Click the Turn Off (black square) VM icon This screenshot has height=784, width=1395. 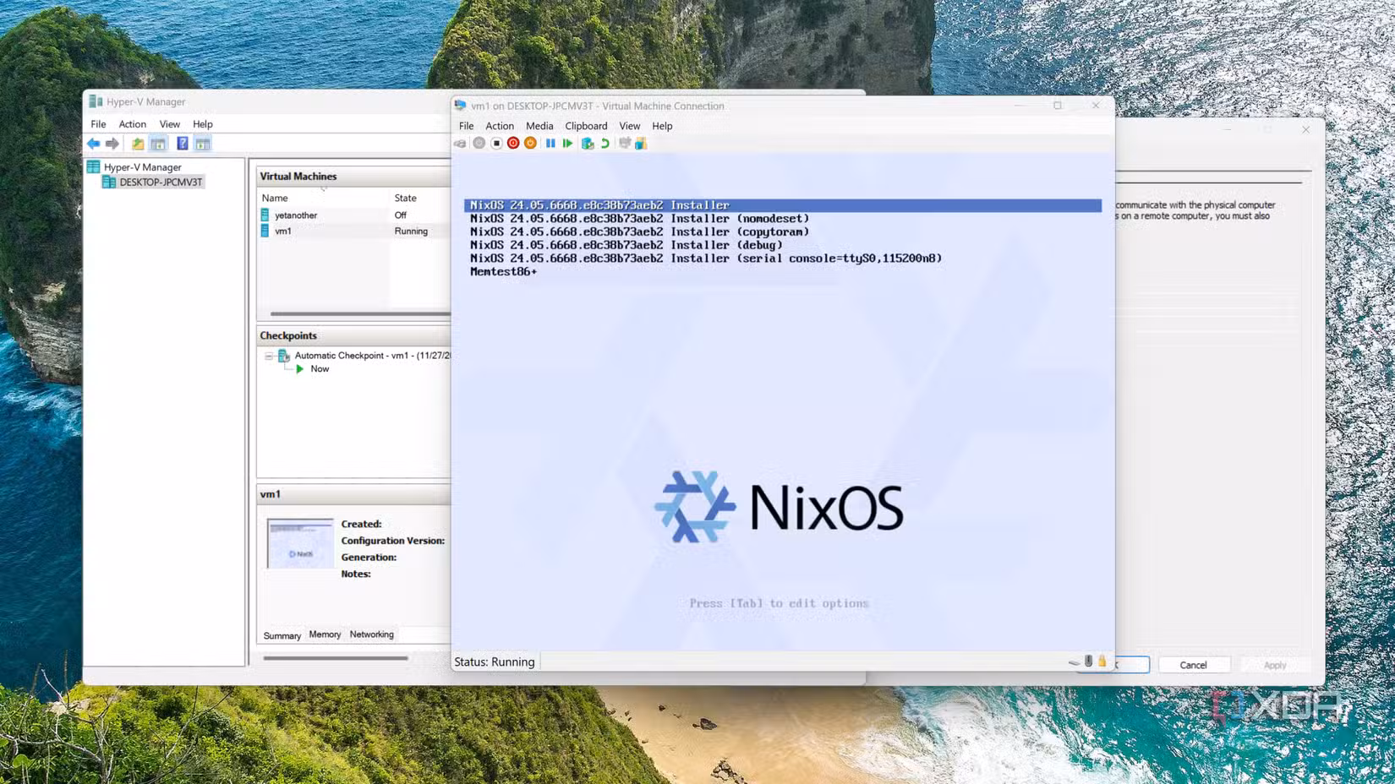pyautogui.click(x=496, y=144)
